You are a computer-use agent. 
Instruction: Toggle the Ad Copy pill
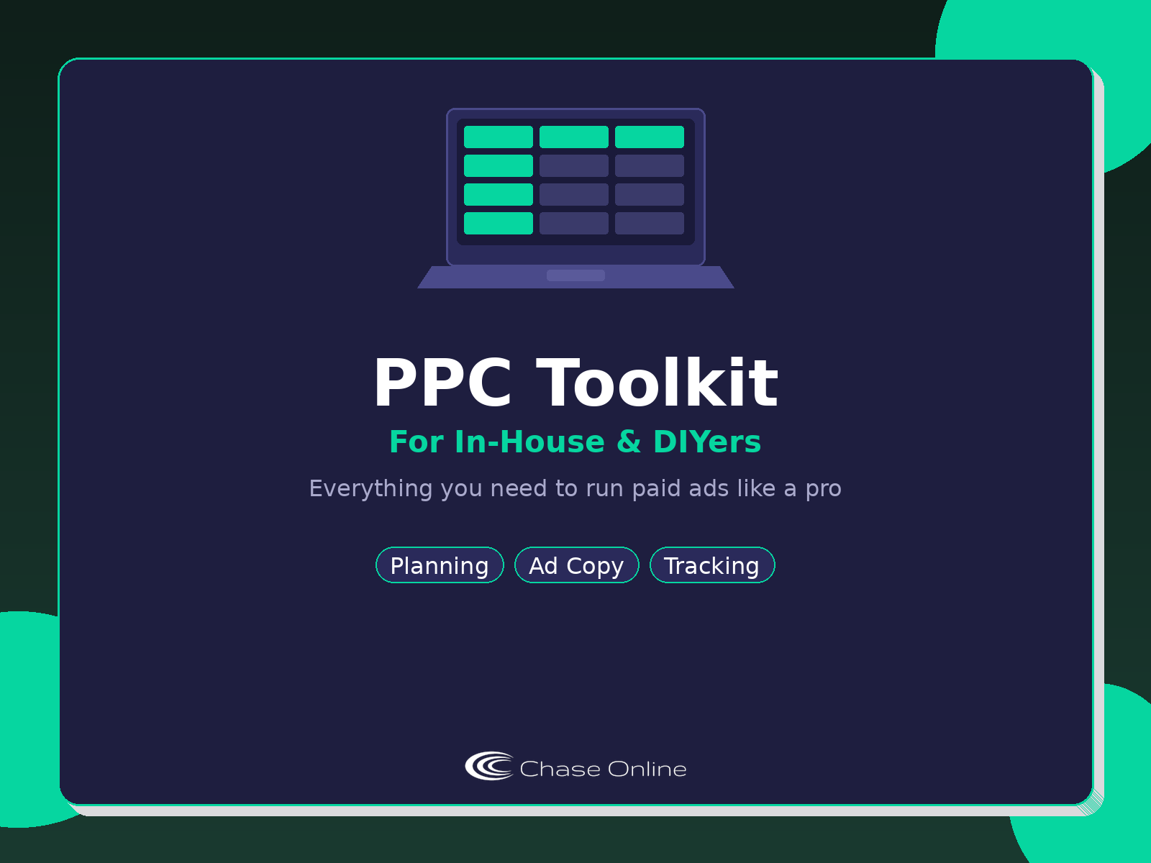click(x=576, y=565)
